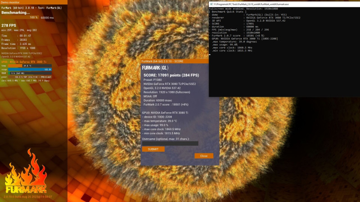Close the FurMark score dialog
Viewport: 360px width, 202px height.
(x=204, y=156)
